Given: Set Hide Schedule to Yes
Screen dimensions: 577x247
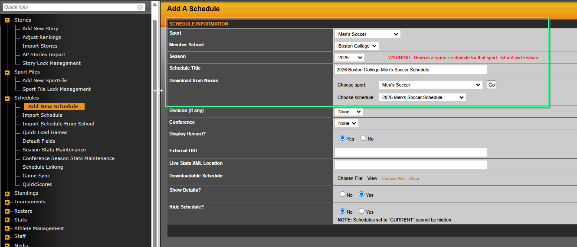Looking at the screenshot, I should (x=361, y=211).
